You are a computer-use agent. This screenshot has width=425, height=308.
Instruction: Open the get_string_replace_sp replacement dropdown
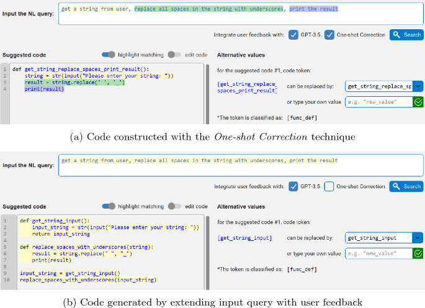click(418, 87)
